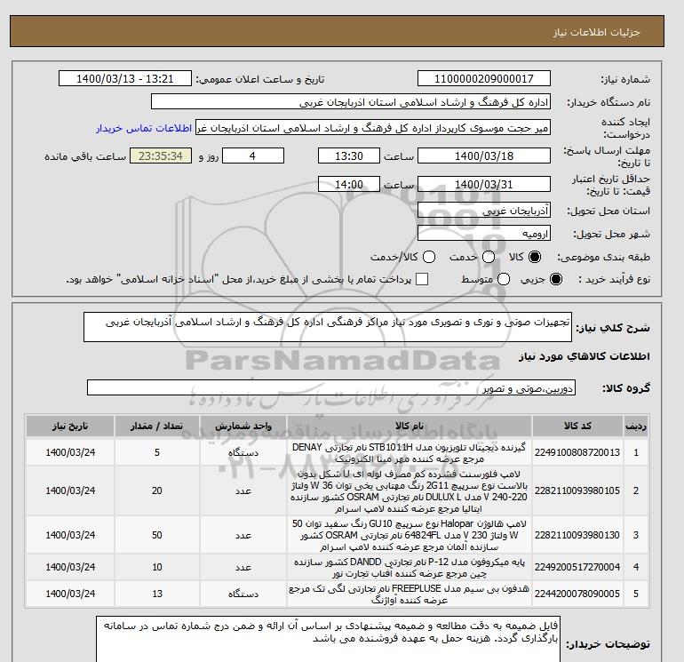Click the DANDD P-12 microphone stand item name

[410, 567]
